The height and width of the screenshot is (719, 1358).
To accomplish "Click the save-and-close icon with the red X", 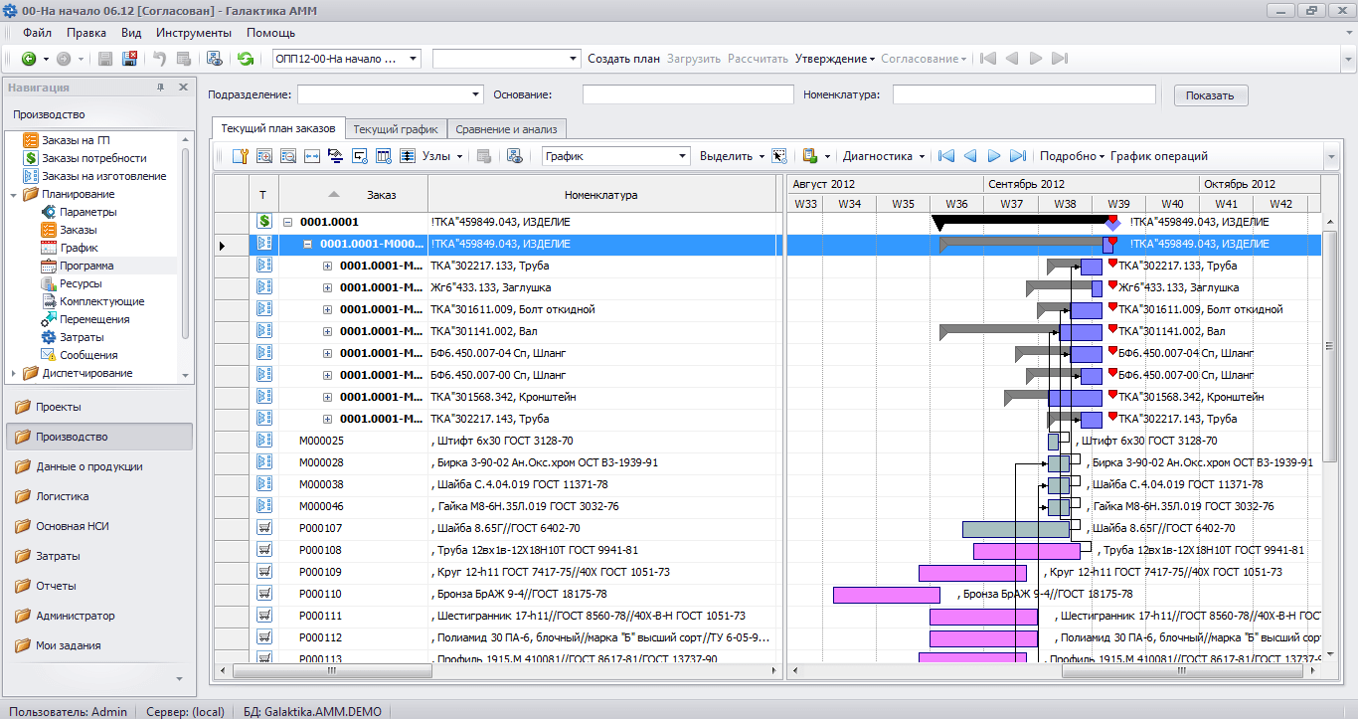I will (129, 59).
